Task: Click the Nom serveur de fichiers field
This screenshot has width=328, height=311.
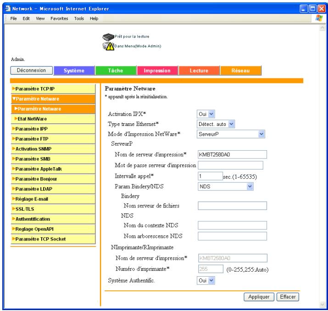Action: 232,206
